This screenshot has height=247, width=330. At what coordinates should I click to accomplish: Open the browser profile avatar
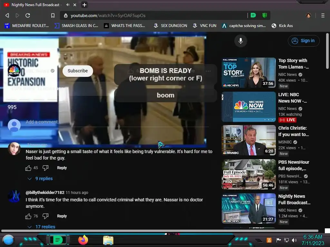click(308, 15)
